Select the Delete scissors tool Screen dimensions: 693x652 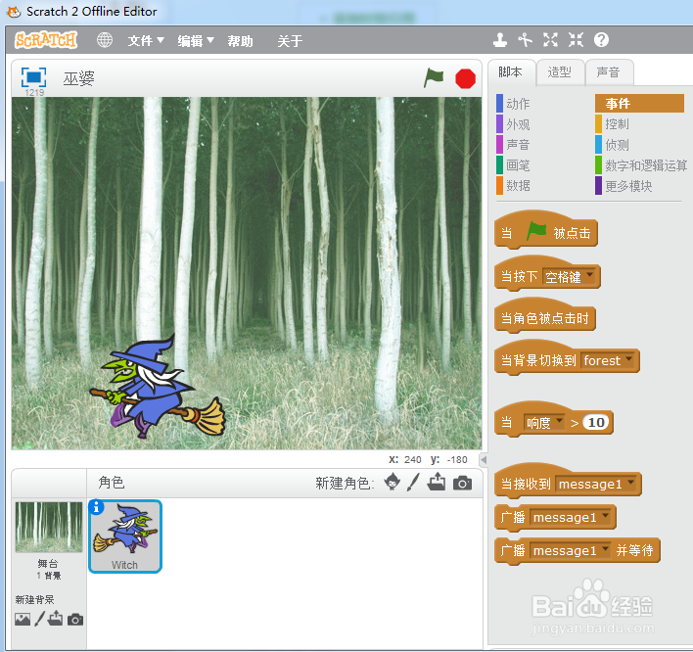coord(525,40)
